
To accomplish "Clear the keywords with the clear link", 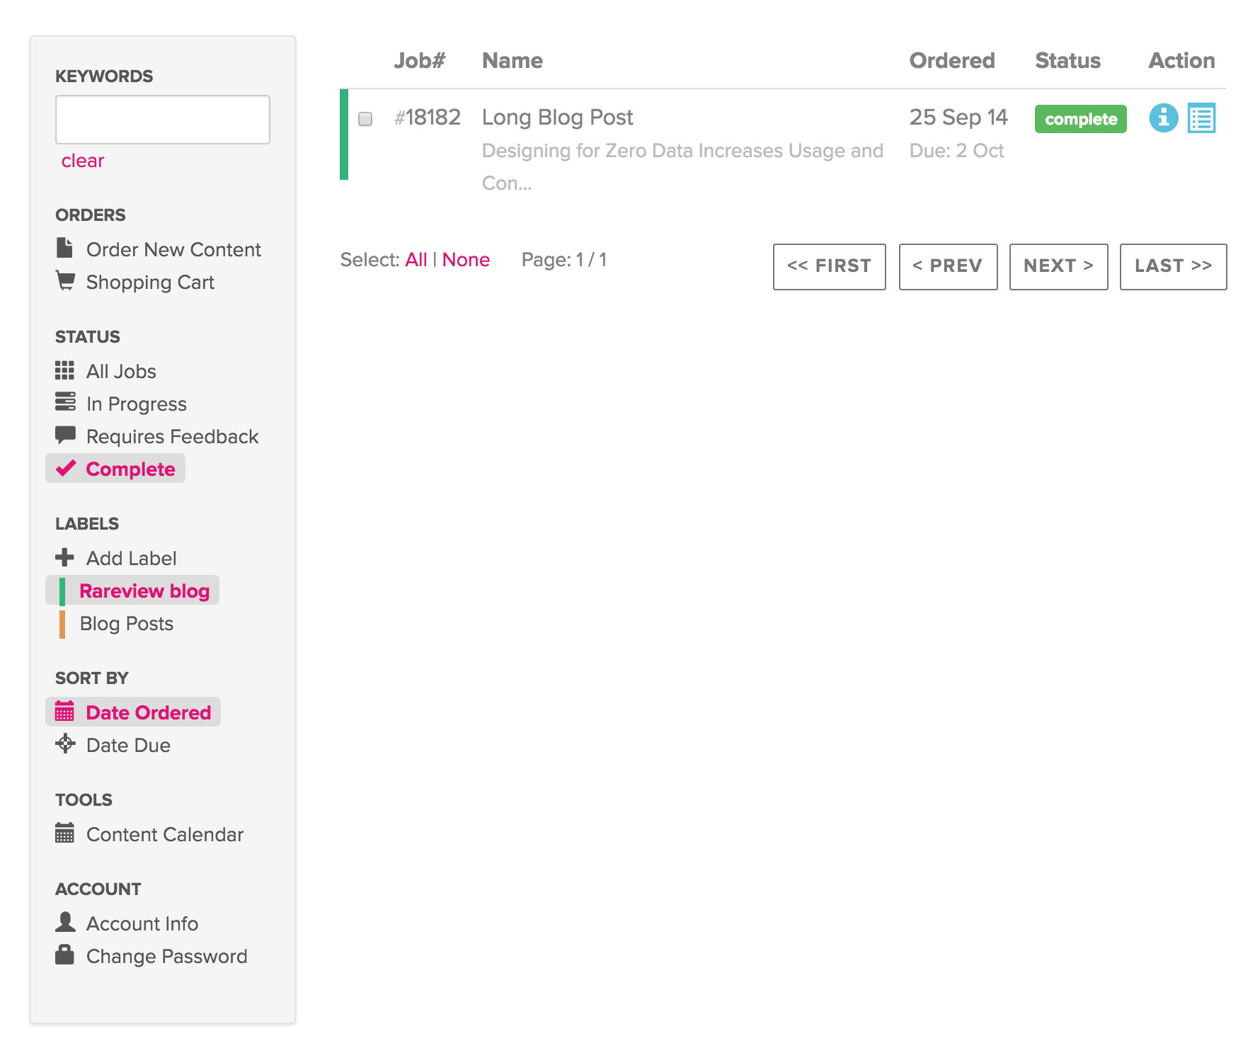I will [x=83, y=161].
